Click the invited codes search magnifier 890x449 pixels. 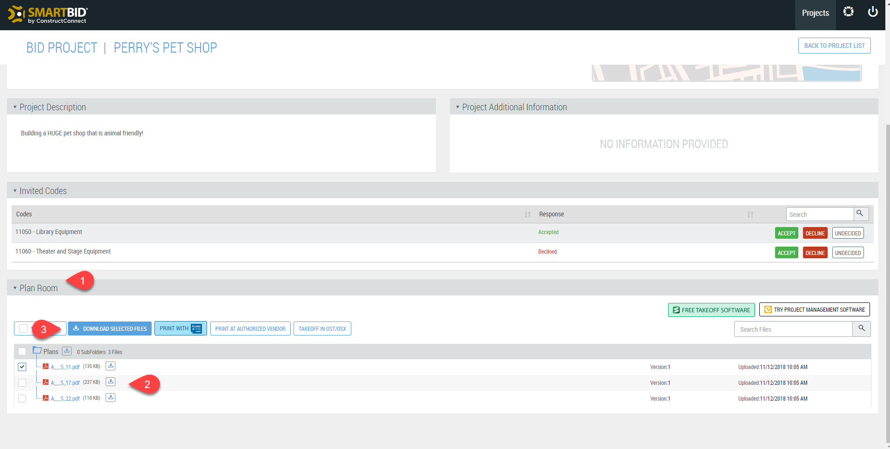(x=860, y=214)
